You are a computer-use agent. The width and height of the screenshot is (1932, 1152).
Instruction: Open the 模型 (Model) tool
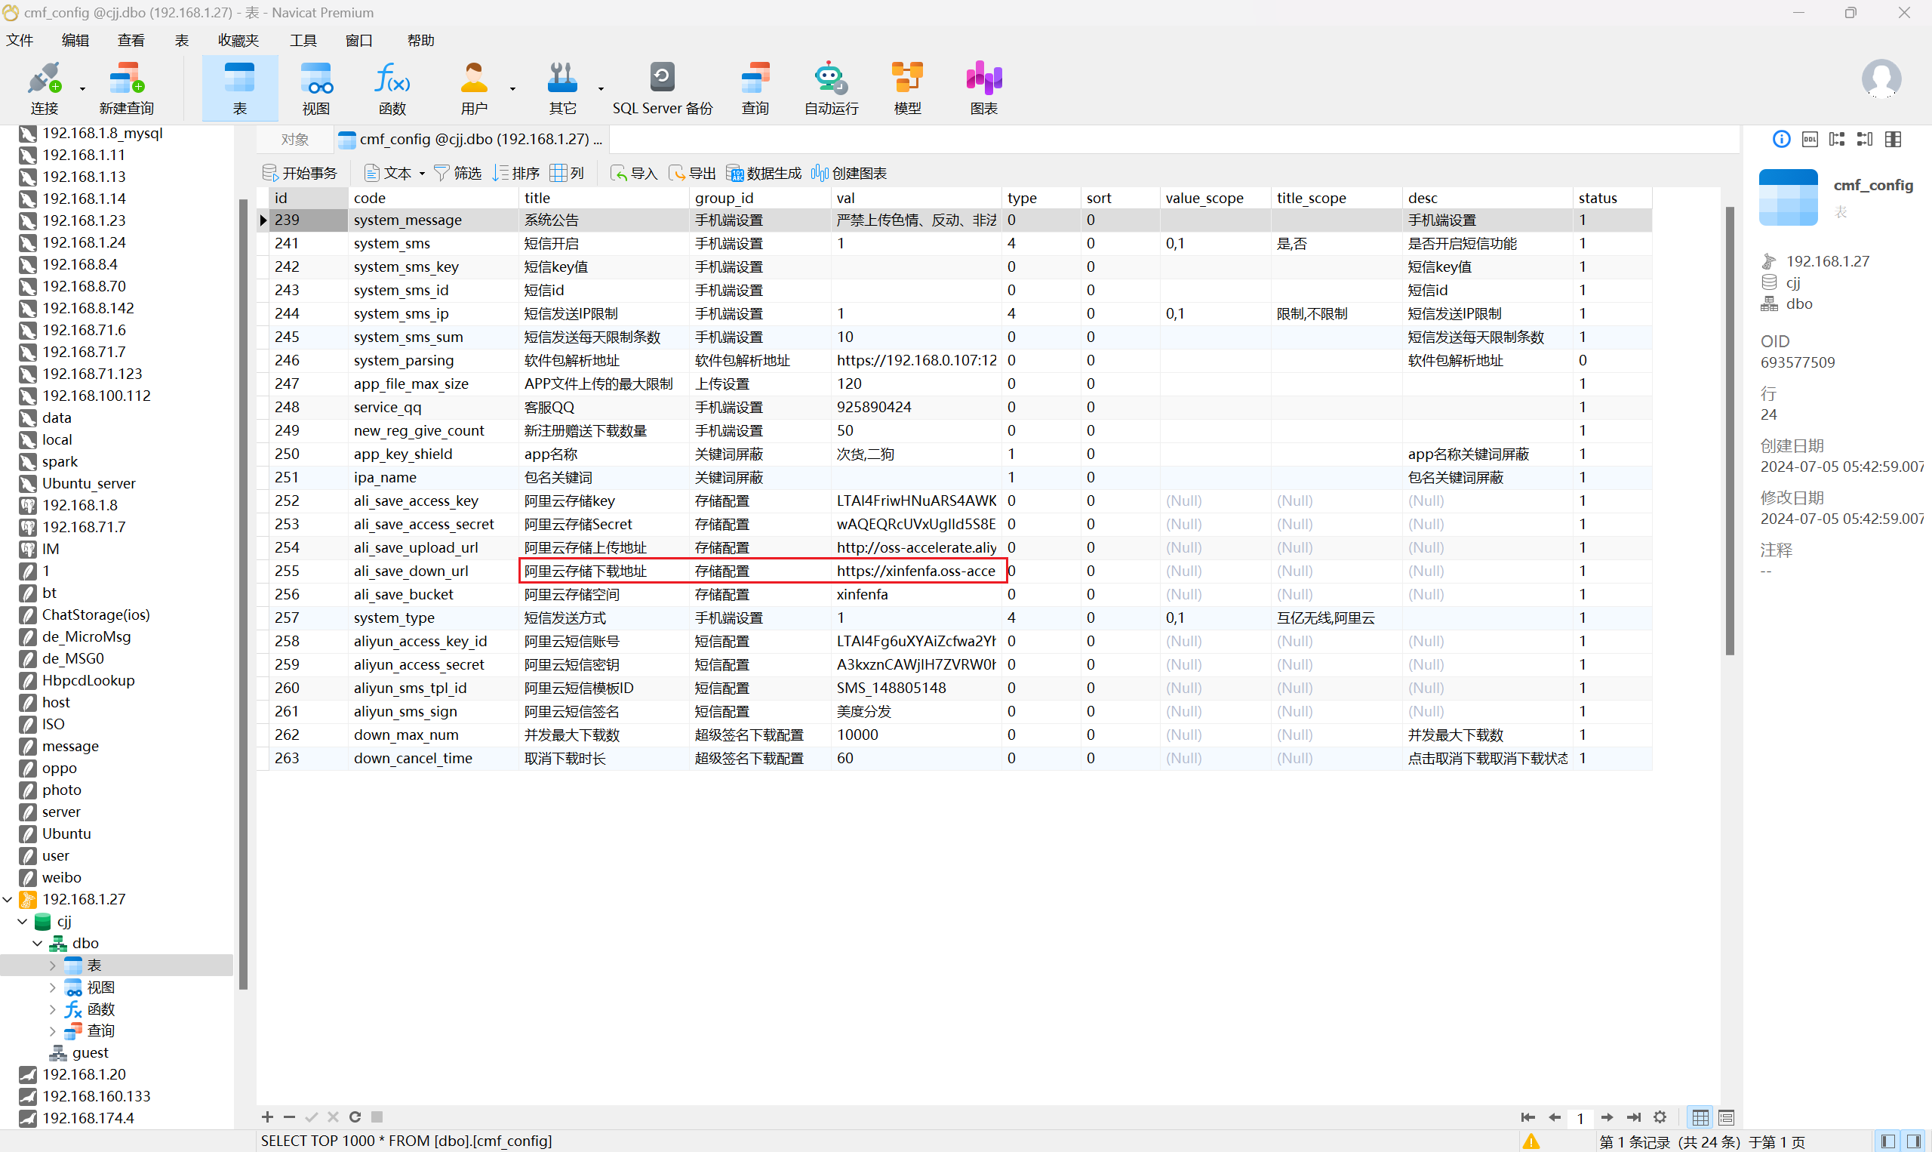click(x=907, y=88)
